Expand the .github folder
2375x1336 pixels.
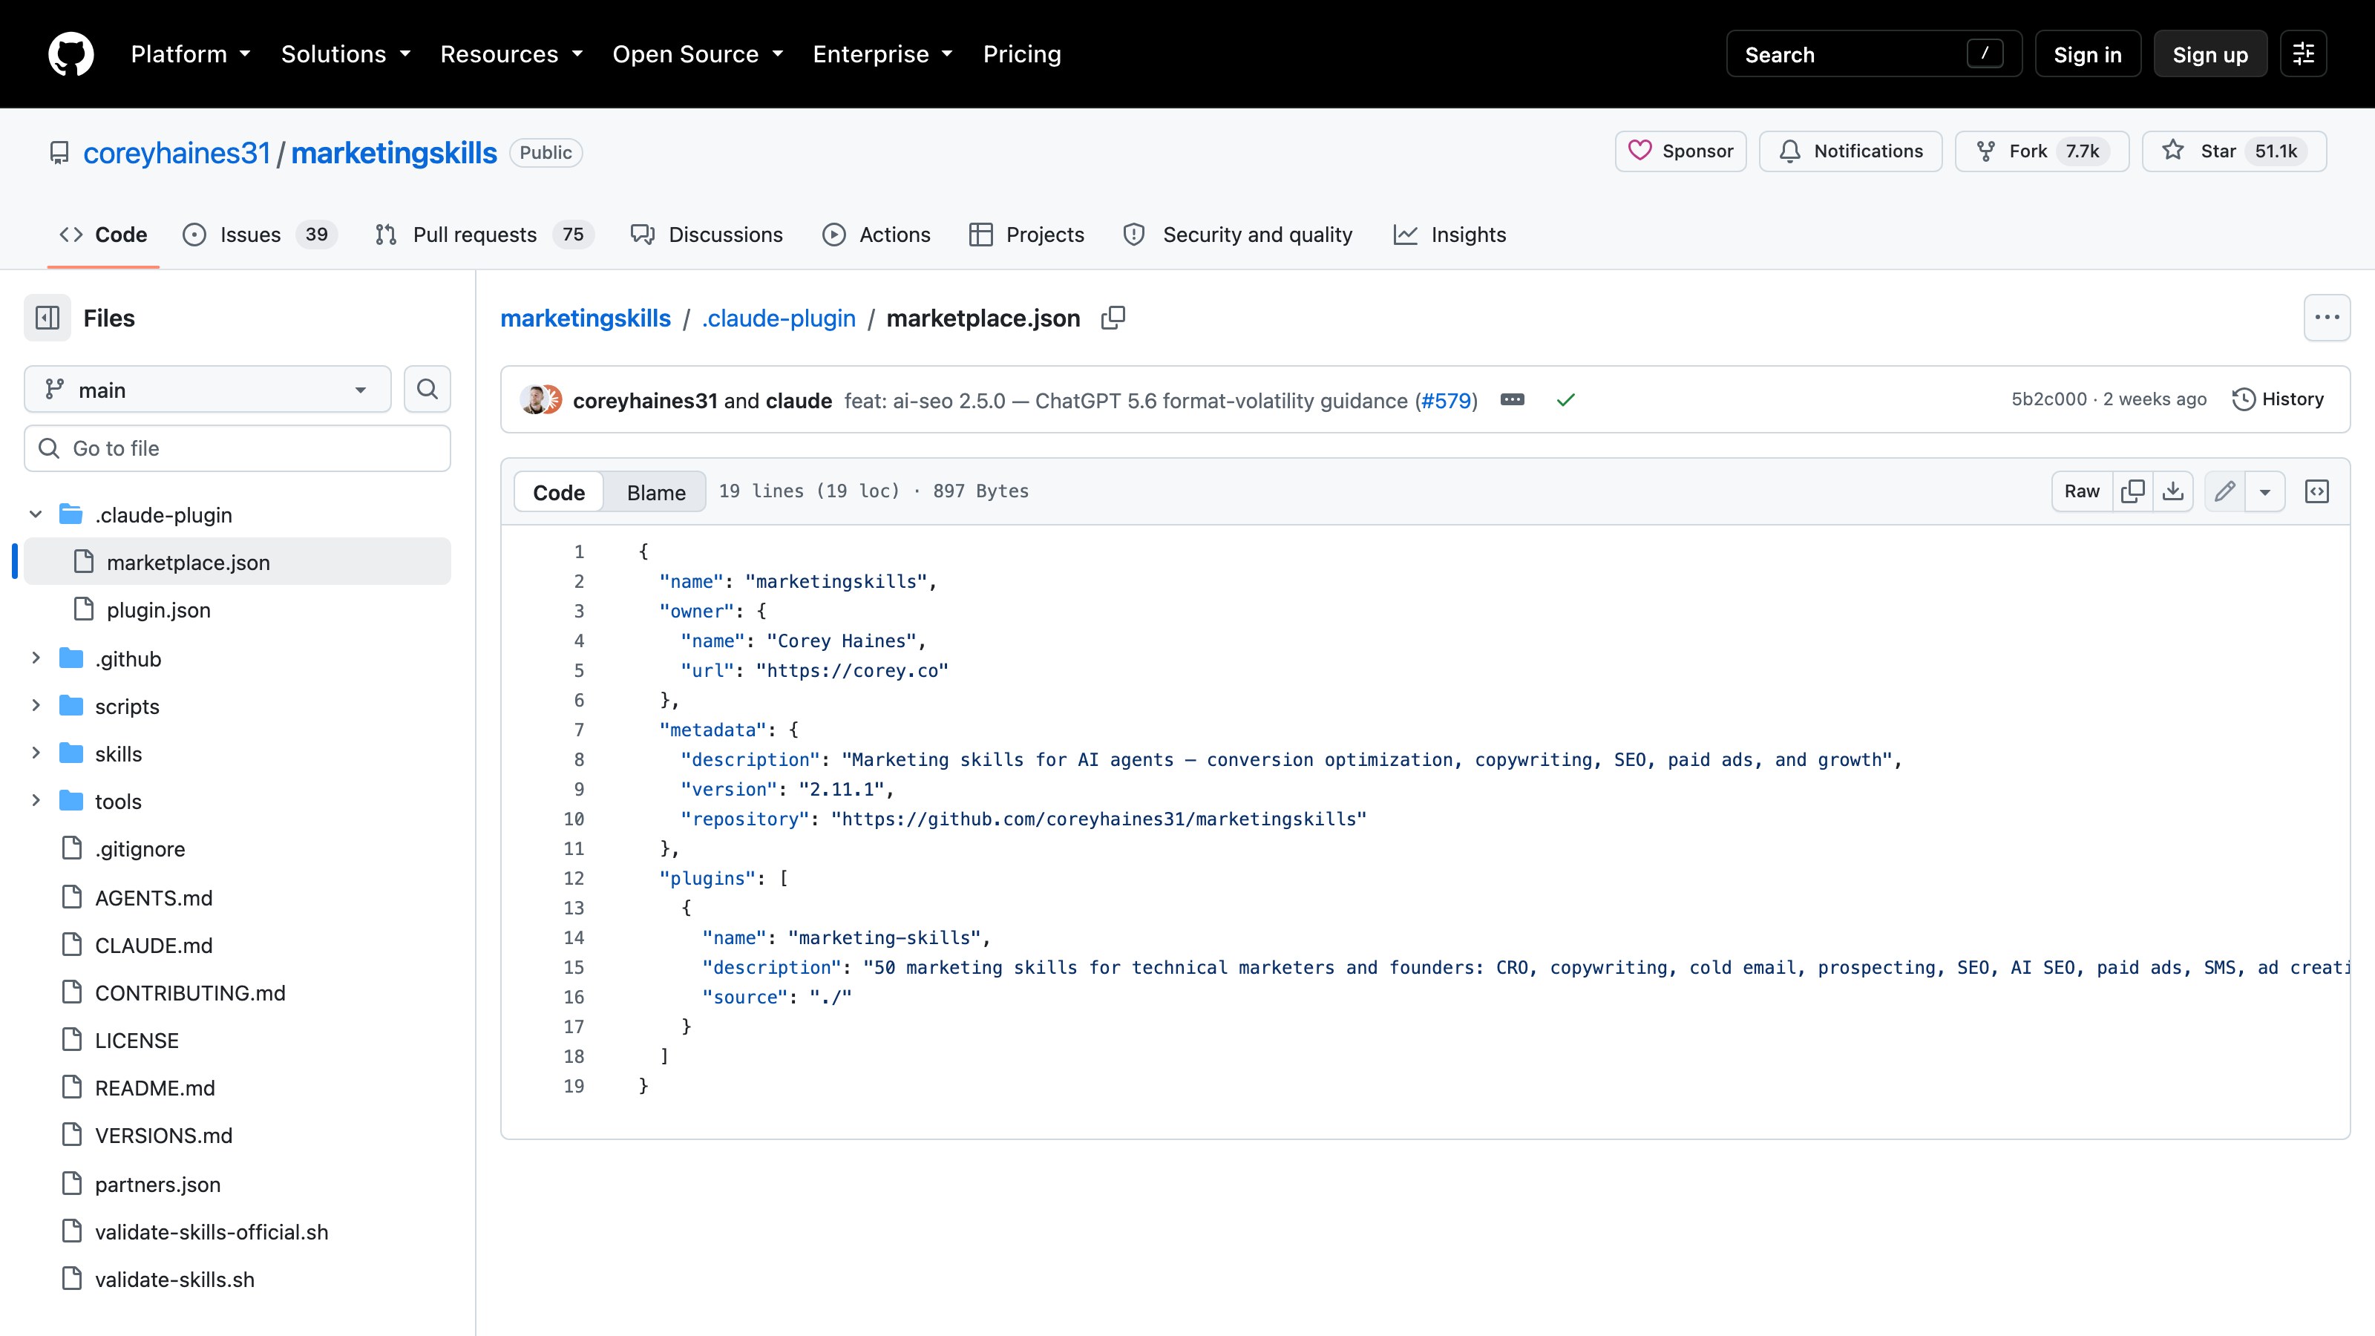(36, 658)
